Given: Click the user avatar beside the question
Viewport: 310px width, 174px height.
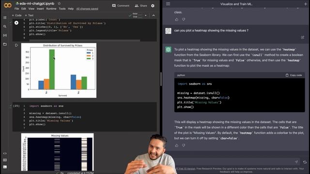Looking at the screenshot, I should [x=168, y=31].
